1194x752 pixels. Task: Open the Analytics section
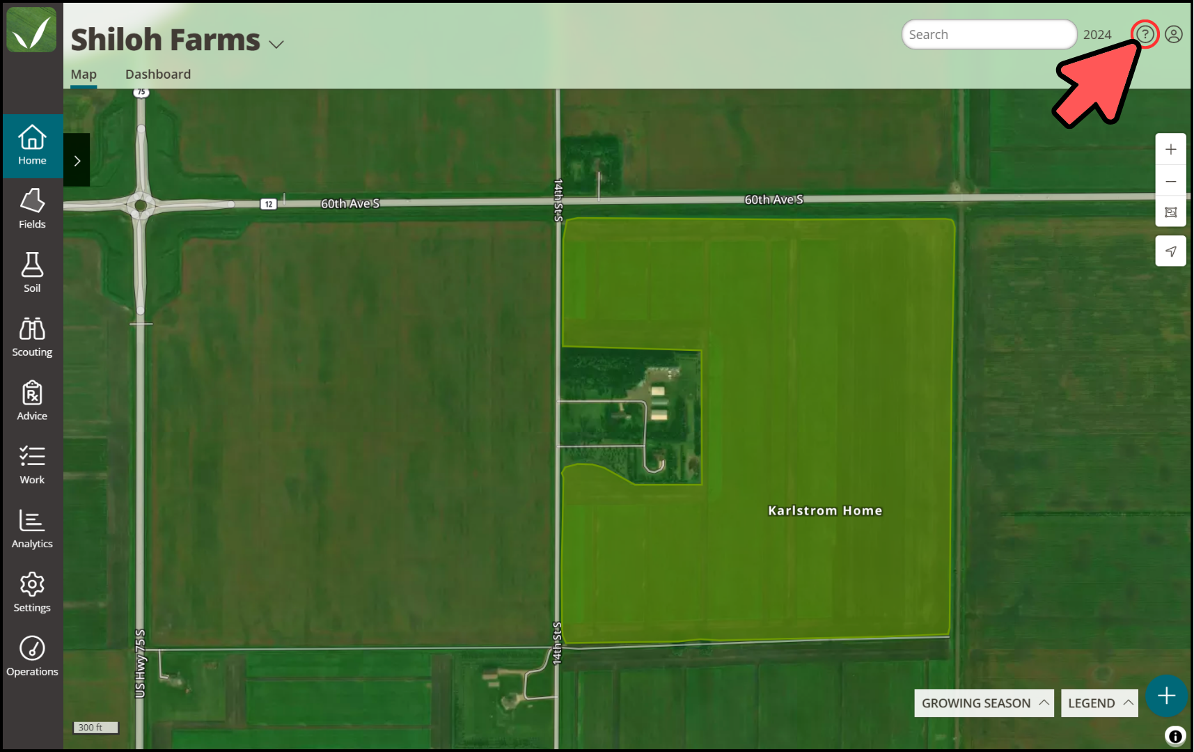(32, 529)
